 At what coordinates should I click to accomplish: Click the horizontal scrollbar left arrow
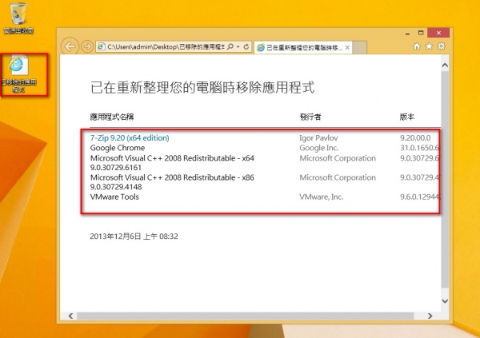70,316
